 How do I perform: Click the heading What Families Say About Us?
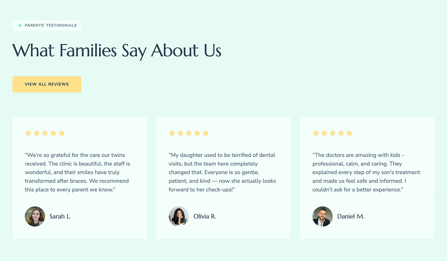coord(117,51)
